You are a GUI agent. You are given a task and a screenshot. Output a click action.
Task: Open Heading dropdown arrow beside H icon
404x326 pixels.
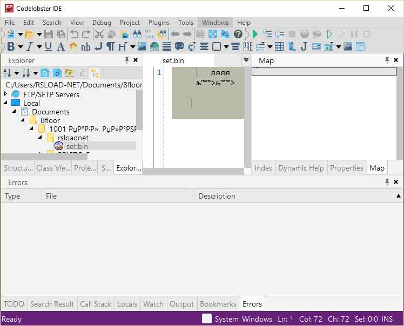[133, 46]
